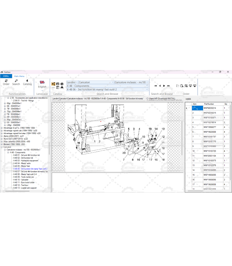This screenshot has height=266, width=232.
Task: Expand the Alpine (2004-2007) tree node
Action: pyautogui.click(x=2, y=136)
